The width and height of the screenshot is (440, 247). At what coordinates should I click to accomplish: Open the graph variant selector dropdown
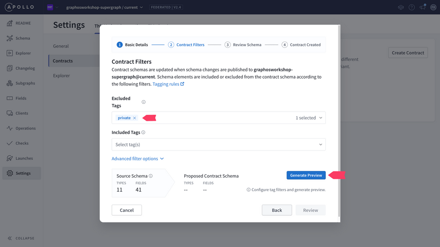coord(104,7)
